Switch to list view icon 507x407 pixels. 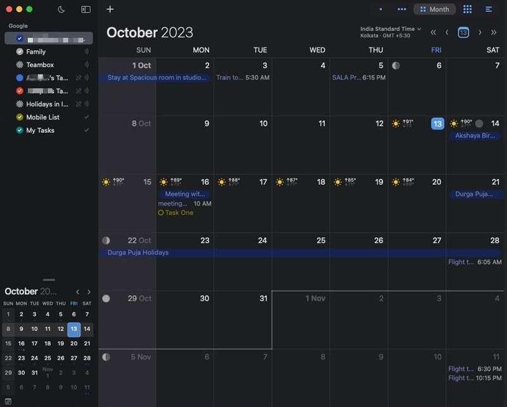tap(489, 9)
